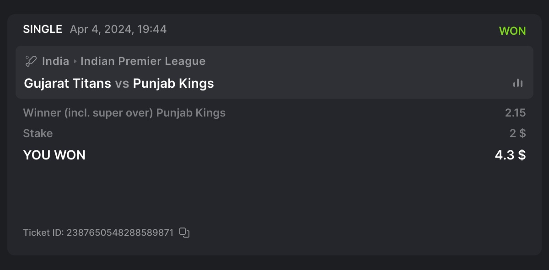Copy the Ticket ID using copy icon
Screen dimensions: 549x270
[184, 233]
